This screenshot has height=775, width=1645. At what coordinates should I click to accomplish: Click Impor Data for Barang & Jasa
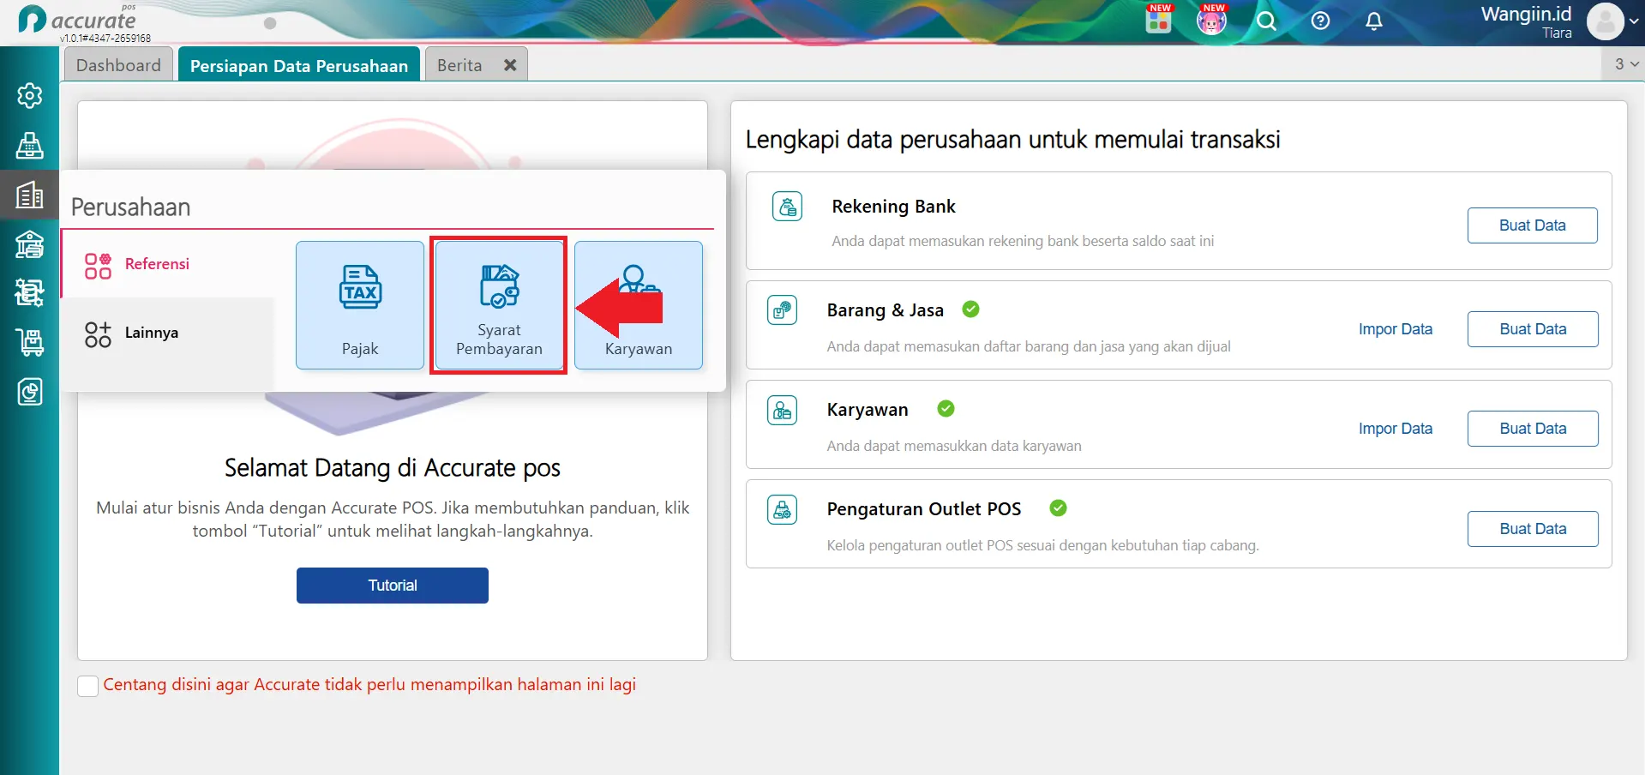1396,329
